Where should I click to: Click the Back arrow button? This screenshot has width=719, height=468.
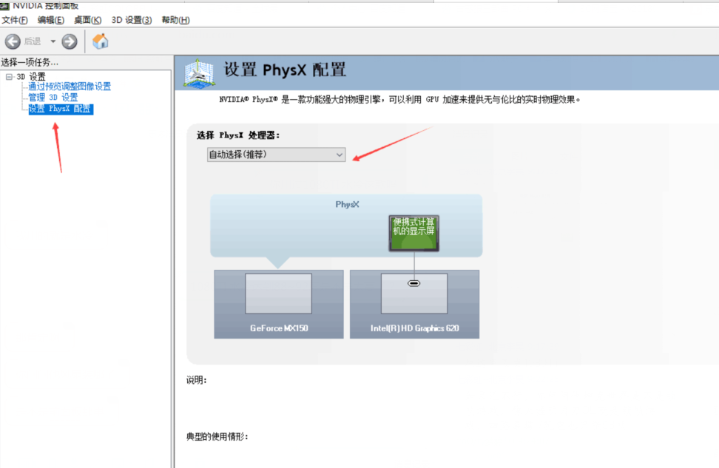click(x=13, y=41)
